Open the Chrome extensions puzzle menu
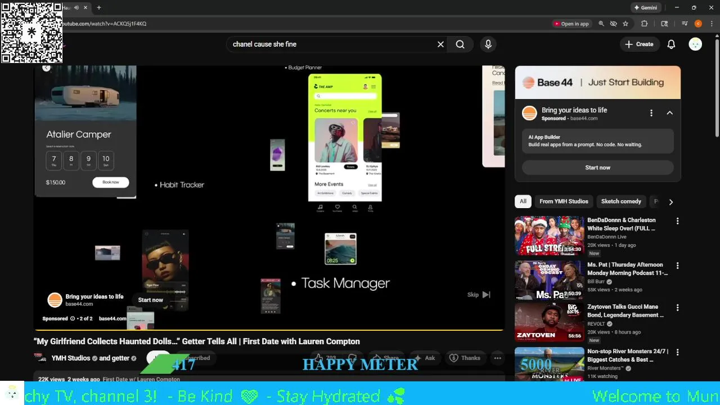 click(x=645, y=24)
